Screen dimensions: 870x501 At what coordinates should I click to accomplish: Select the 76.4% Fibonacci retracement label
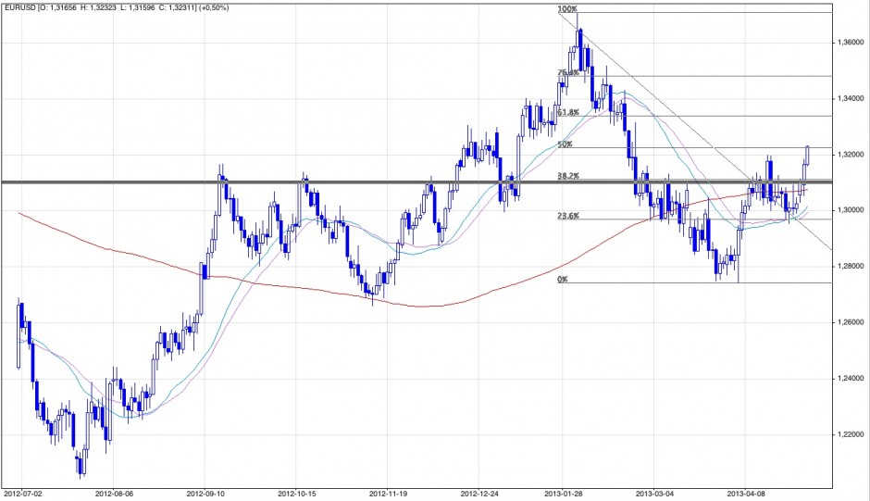click(567, 72)
